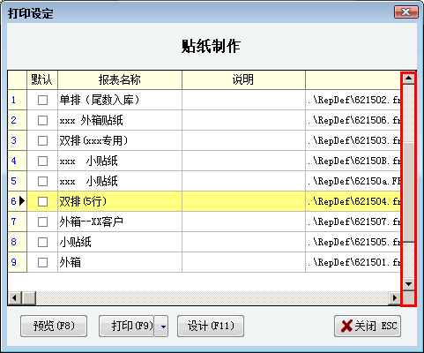Click row number 8 in the grid
424x353 pixels.
tap(18, 242)
